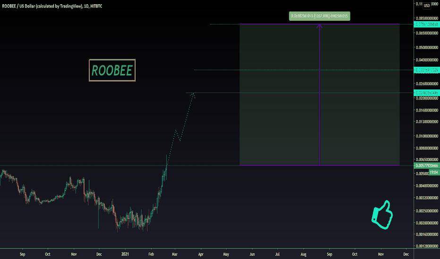This screenshot has height=259, width=440.
Task: Click the 0.01600000000 price axis value
Action: point(427,110)
